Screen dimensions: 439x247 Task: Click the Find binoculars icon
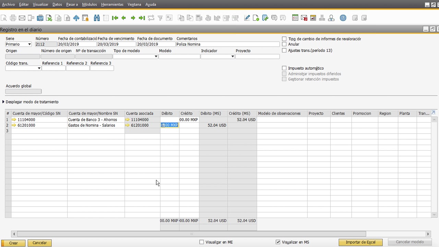97,18
